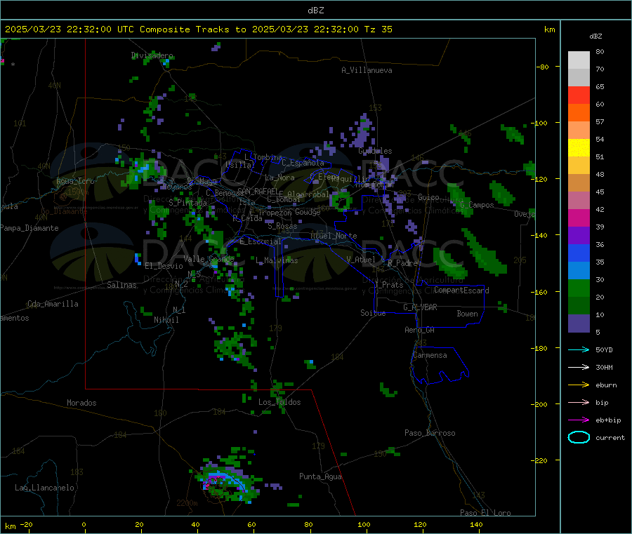Click the G_Campos place label
The width and height of the screenshot is (632, 534).
coord(477,205)
